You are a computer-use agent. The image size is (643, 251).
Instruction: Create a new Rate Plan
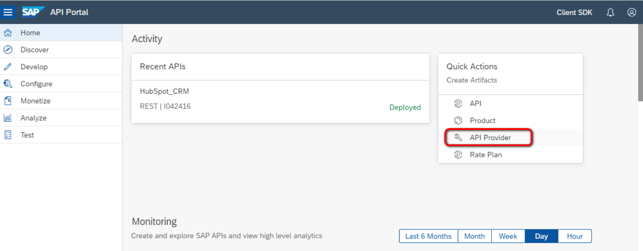[486, 154]
